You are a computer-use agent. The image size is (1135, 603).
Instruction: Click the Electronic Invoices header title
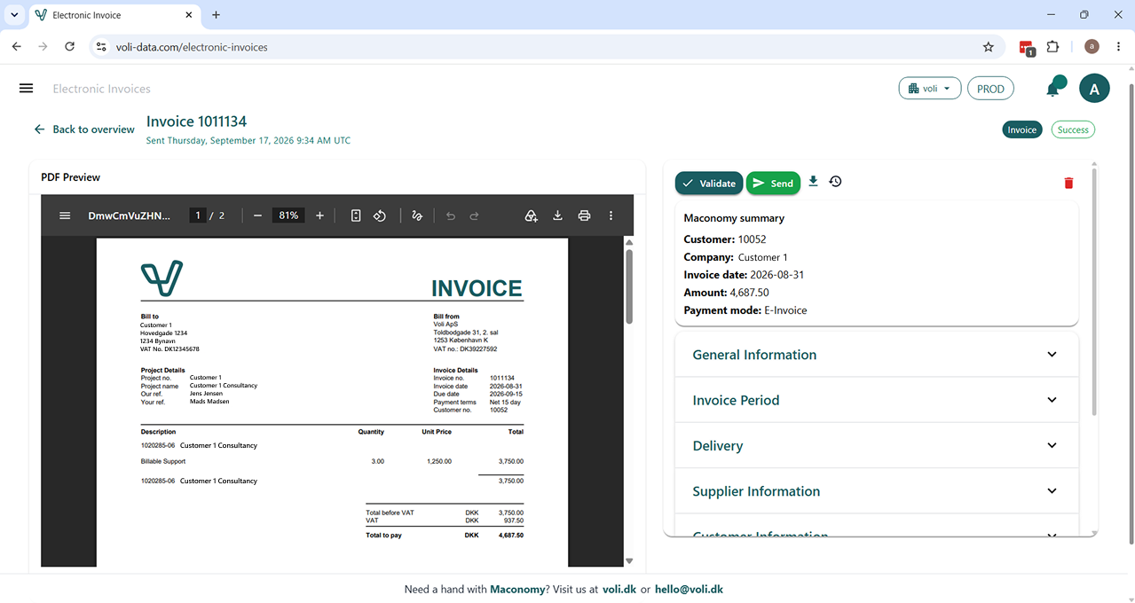pyautogui.click(x=101, y=89)
